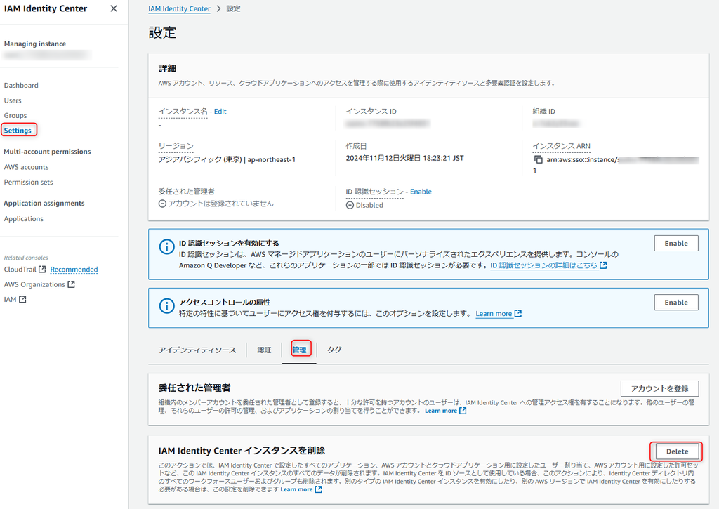The image size is (719, 509).
Task: Enable アクセスコントロールの属性 via its button
Action: (676, 303)
